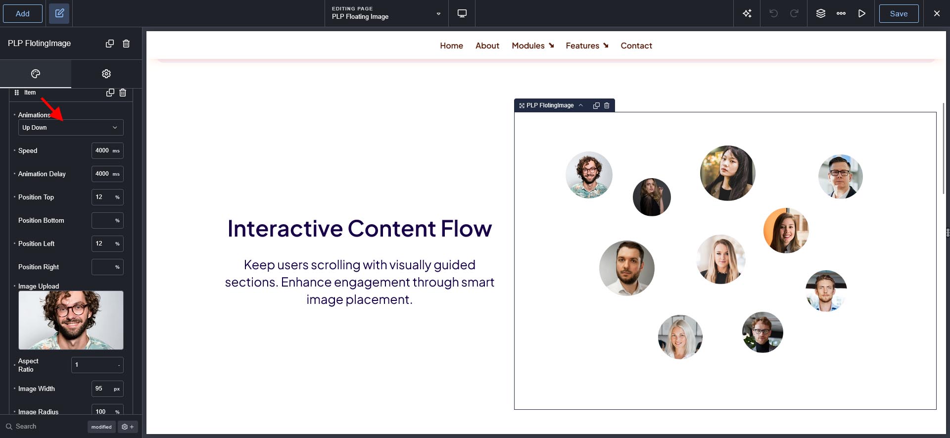The image size is (950, 438).
Task: Duplicate the PLP FlotingImage element in panel header
Action: (x=110, y=44)
